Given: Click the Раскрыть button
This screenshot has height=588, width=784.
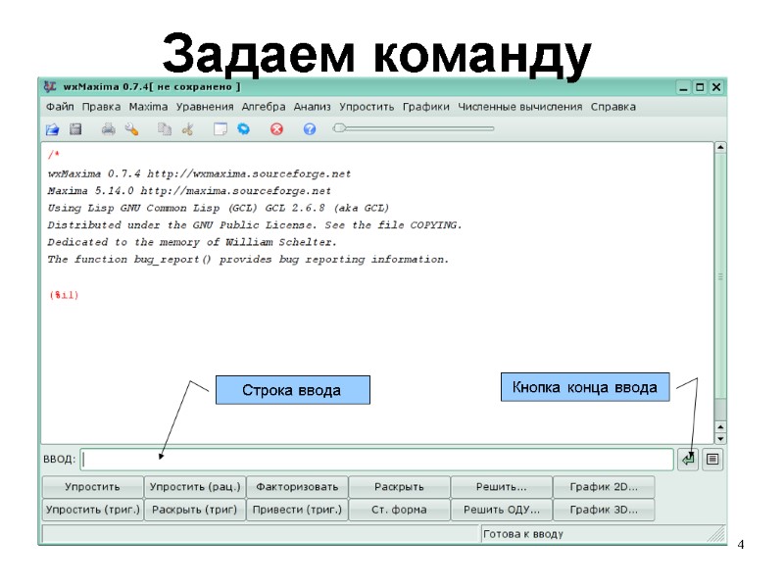Looking at the screenshot, I should click(x=399, y=486).
